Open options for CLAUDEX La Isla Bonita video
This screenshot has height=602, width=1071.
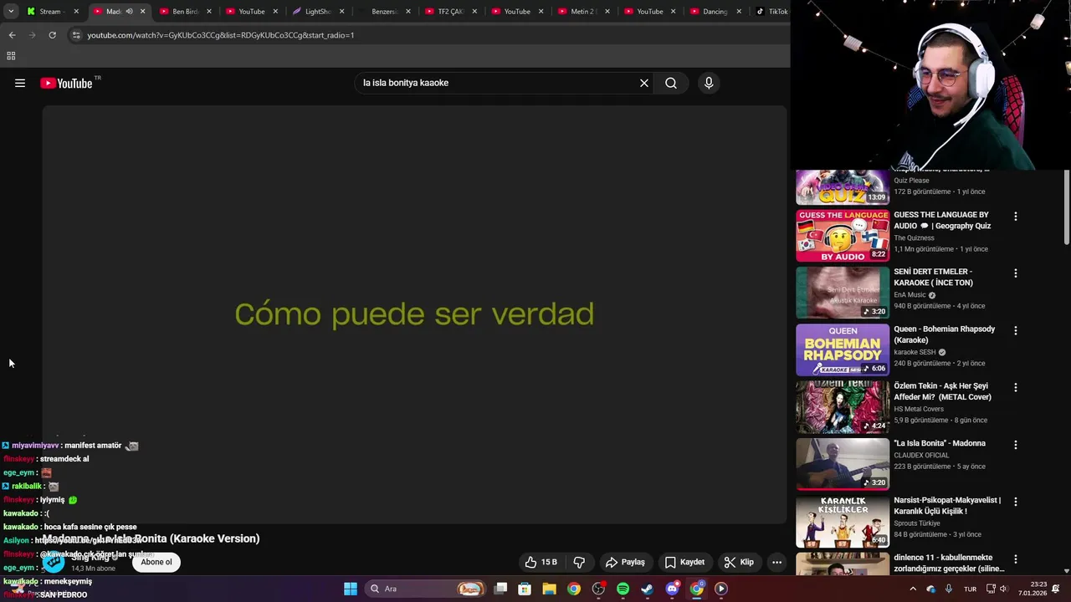(1016, 445)
